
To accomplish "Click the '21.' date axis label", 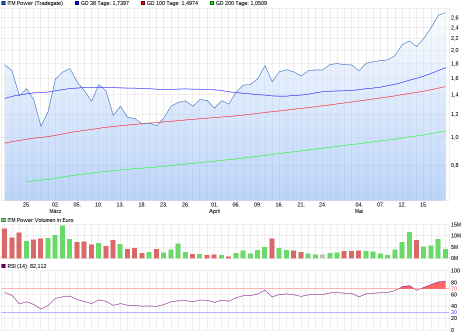I will 301,204.
